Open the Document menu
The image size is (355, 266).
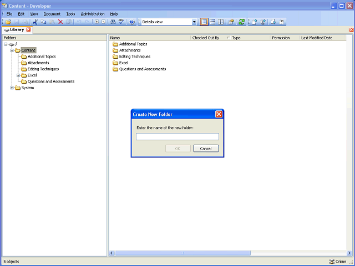52,14
